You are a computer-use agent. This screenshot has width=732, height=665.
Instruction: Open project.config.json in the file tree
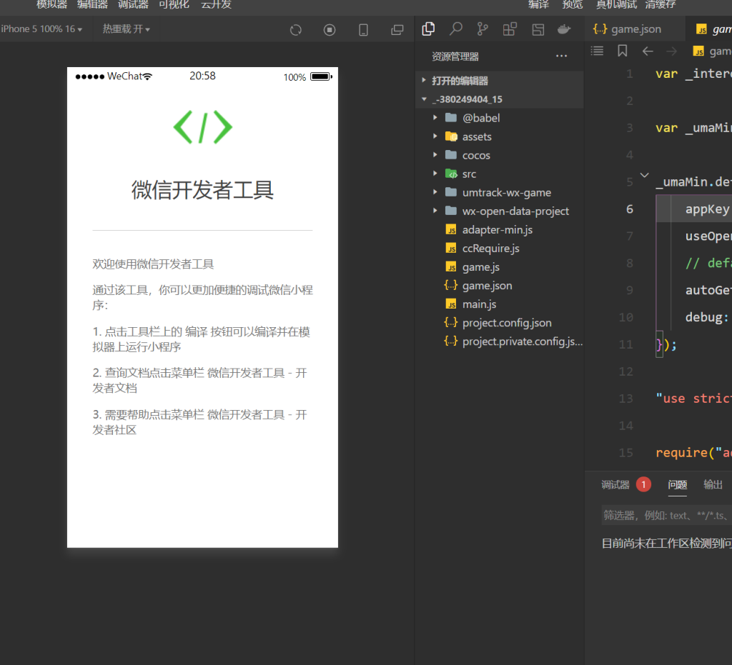(506, 323)
